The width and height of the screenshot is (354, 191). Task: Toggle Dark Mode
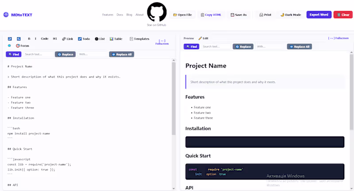tap(291, 15)
